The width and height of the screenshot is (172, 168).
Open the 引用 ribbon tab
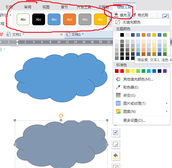[x=9, y=7]
